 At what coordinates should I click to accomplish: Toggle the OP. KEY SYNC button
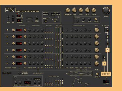(x=7, y=73)
